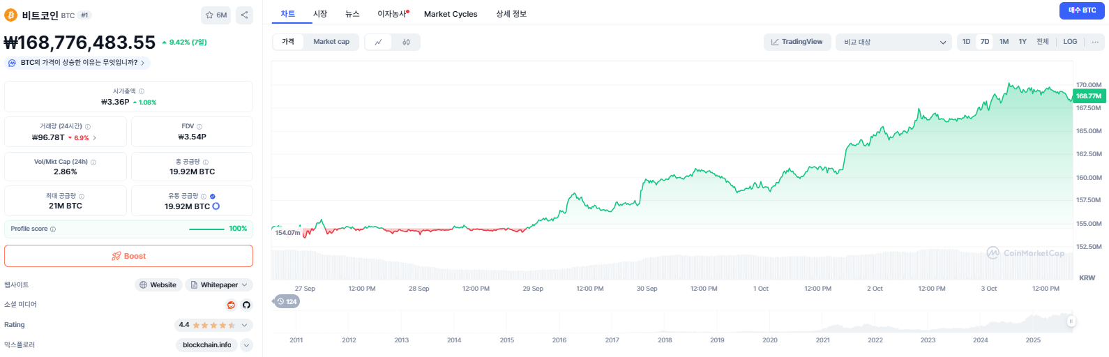Screen dimensions: 1109x357
Task: Expand the 4.4 Rating details chevron
Action: tap(244, 325)
